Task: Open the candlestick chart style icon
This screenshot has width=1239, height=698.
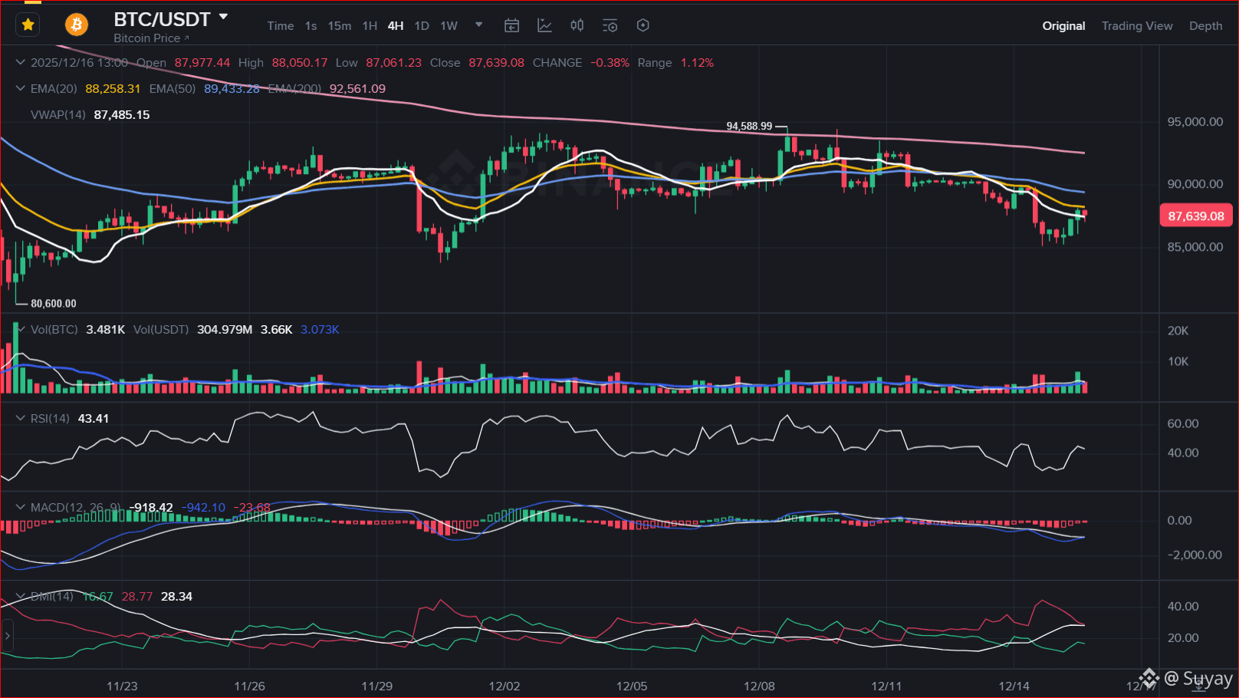Action: pos(577,26)
